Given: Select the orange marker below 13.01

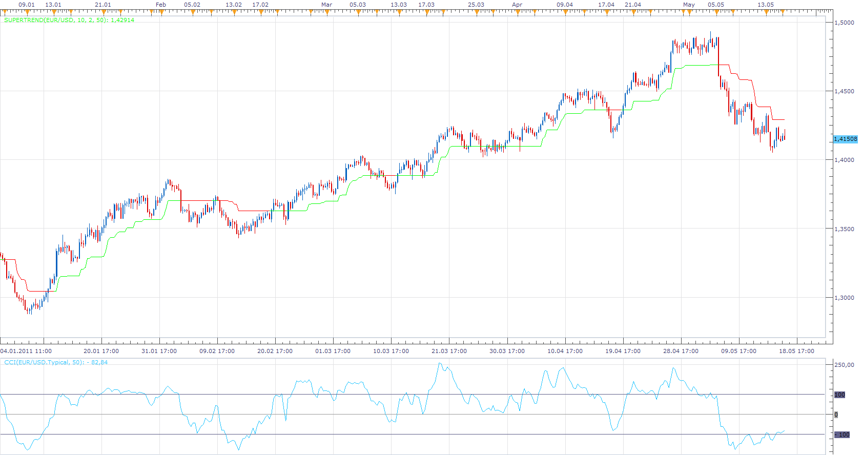Looking at the screenshot, I should pyautogui.click(x=53, y=12).
